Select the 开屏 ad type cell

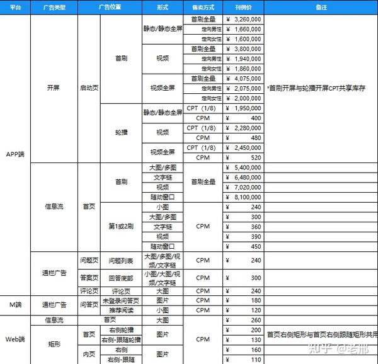pyautogui.click(x=54, y=88)
